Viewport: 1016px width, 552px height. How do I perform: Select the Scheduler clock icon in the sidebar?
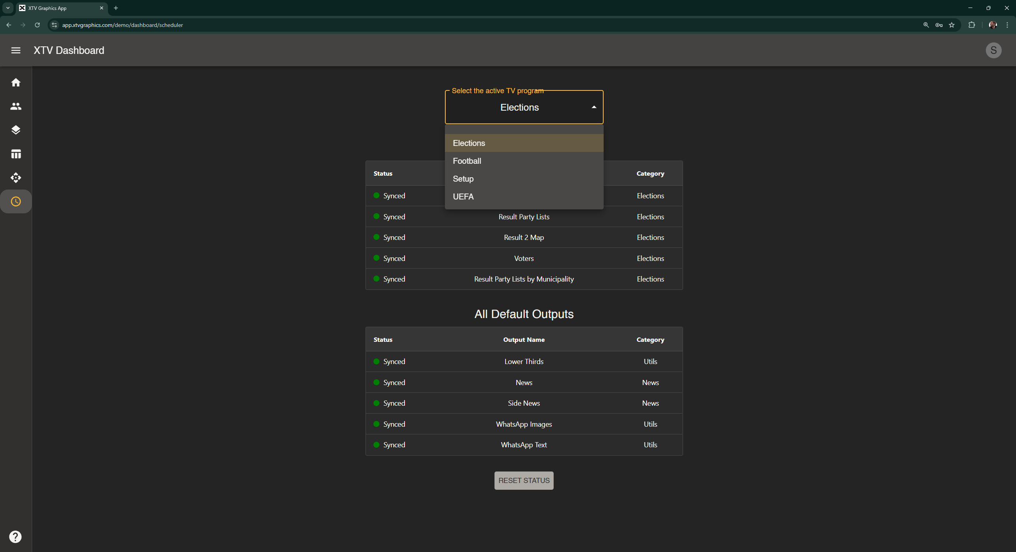pyautogui.click(x=15, y=201)
